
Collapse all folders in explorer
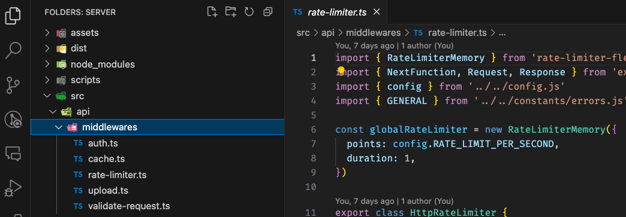pyautogui.click(x=268, y=12)
